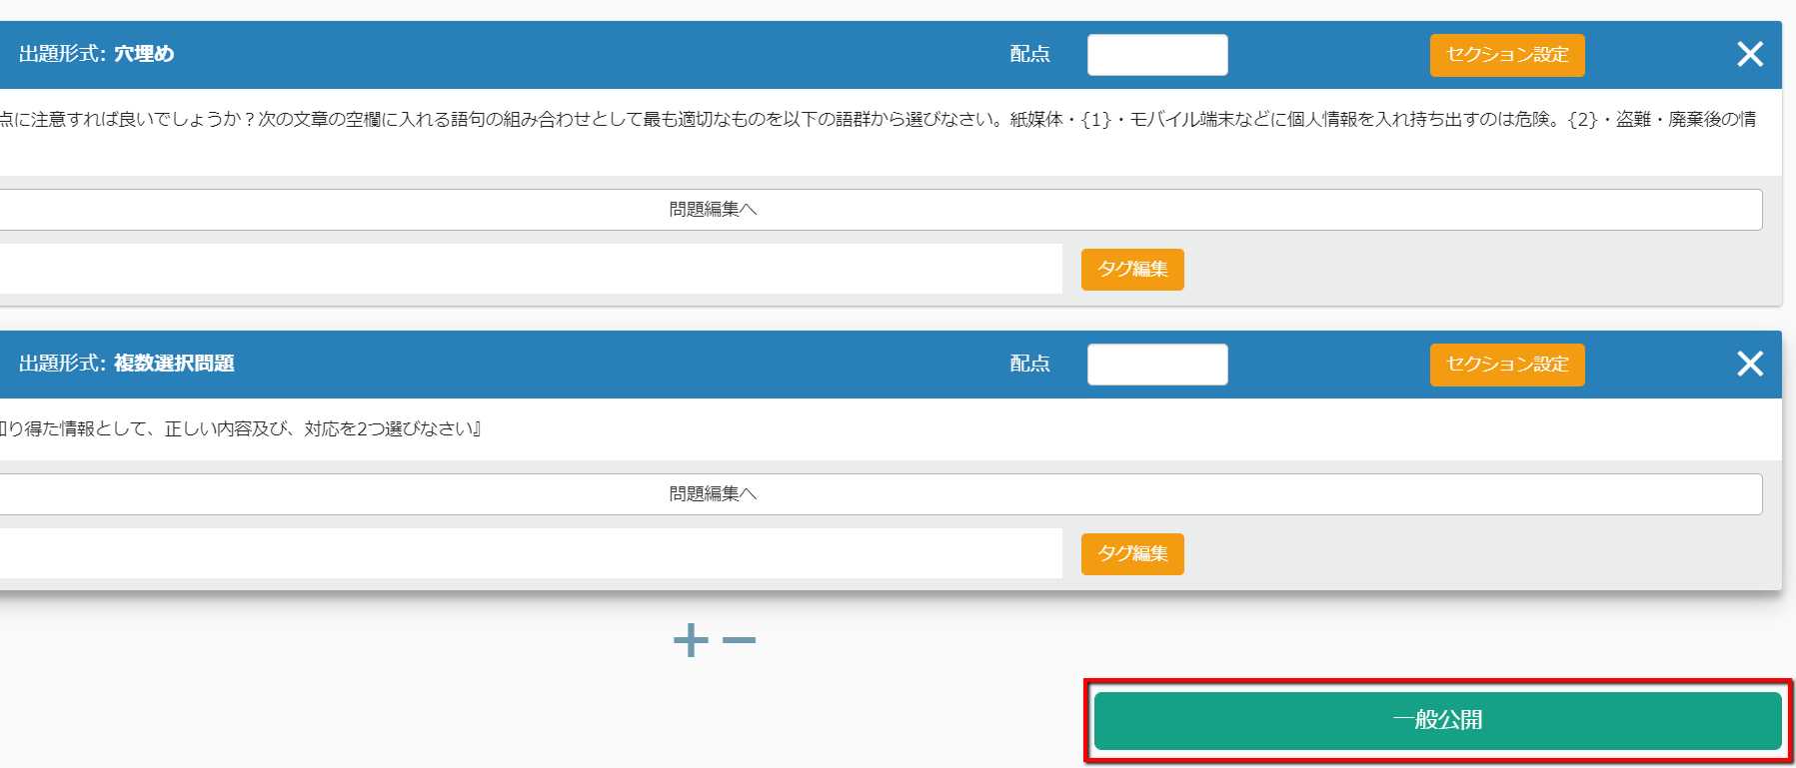Focus the tag field in 穴埋め question
The height and width of the screenshot is (768, 1796).
pos(530,269)
